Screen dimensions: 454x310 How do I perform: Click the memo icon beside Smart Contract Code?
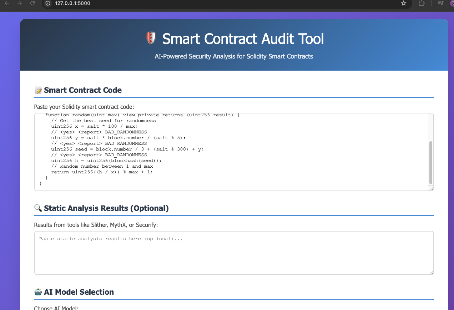coord(38,90)
